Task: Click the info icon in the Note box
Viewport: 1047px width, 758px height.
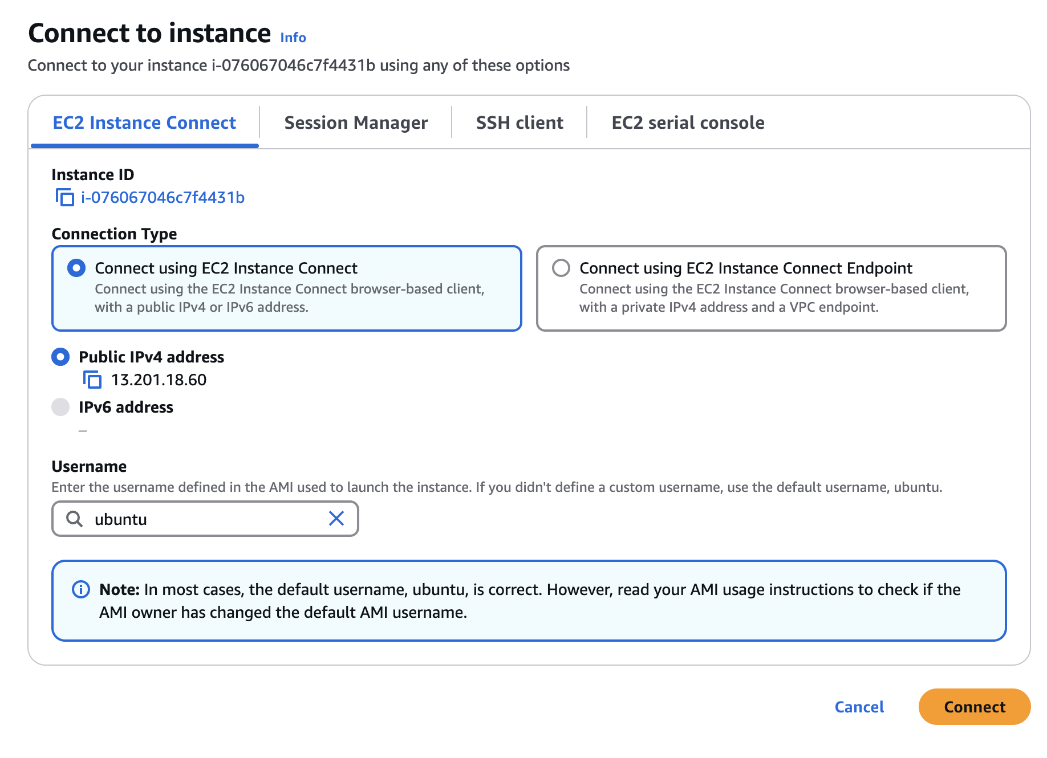Action: tap(81, 589)
